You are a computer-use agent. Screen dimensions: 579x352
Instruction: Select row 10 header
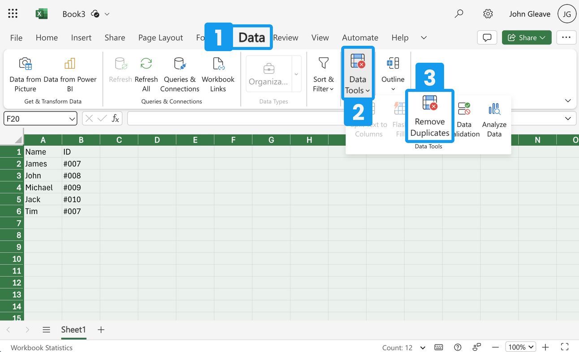click(12, 259)
